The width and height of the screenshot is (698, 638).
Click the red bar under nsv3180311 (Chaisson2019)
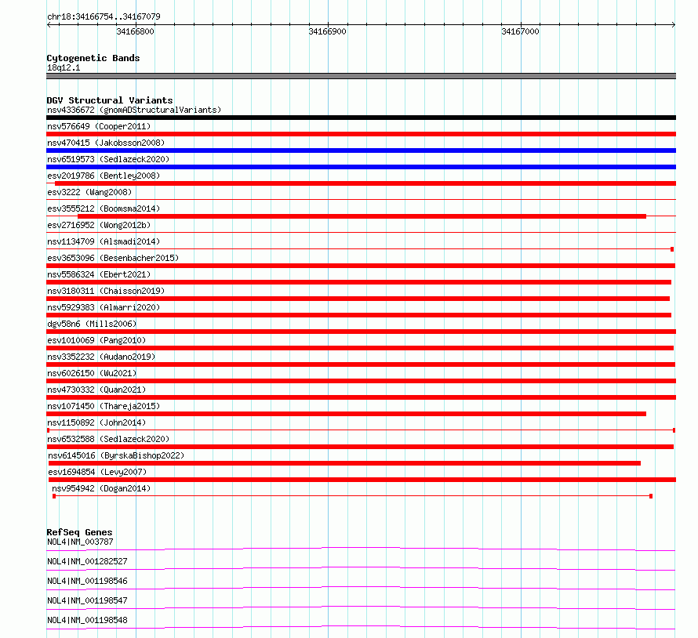click(358, 299)
